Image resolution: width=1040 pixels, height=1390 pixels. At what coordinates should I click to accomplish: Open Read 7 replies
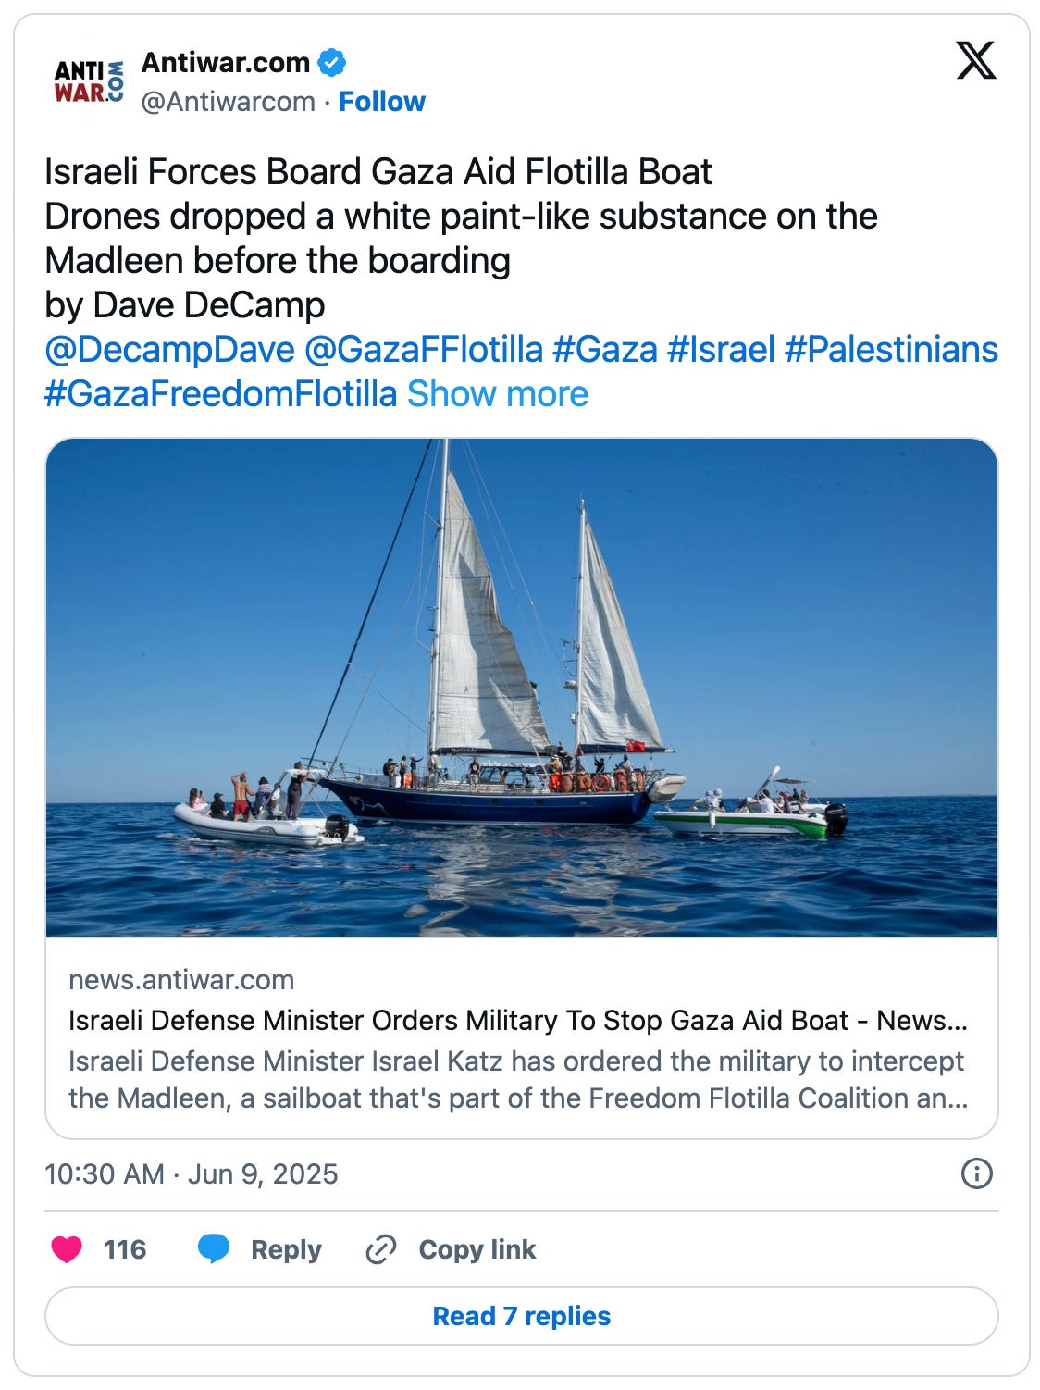click(x=521, y=1316)
